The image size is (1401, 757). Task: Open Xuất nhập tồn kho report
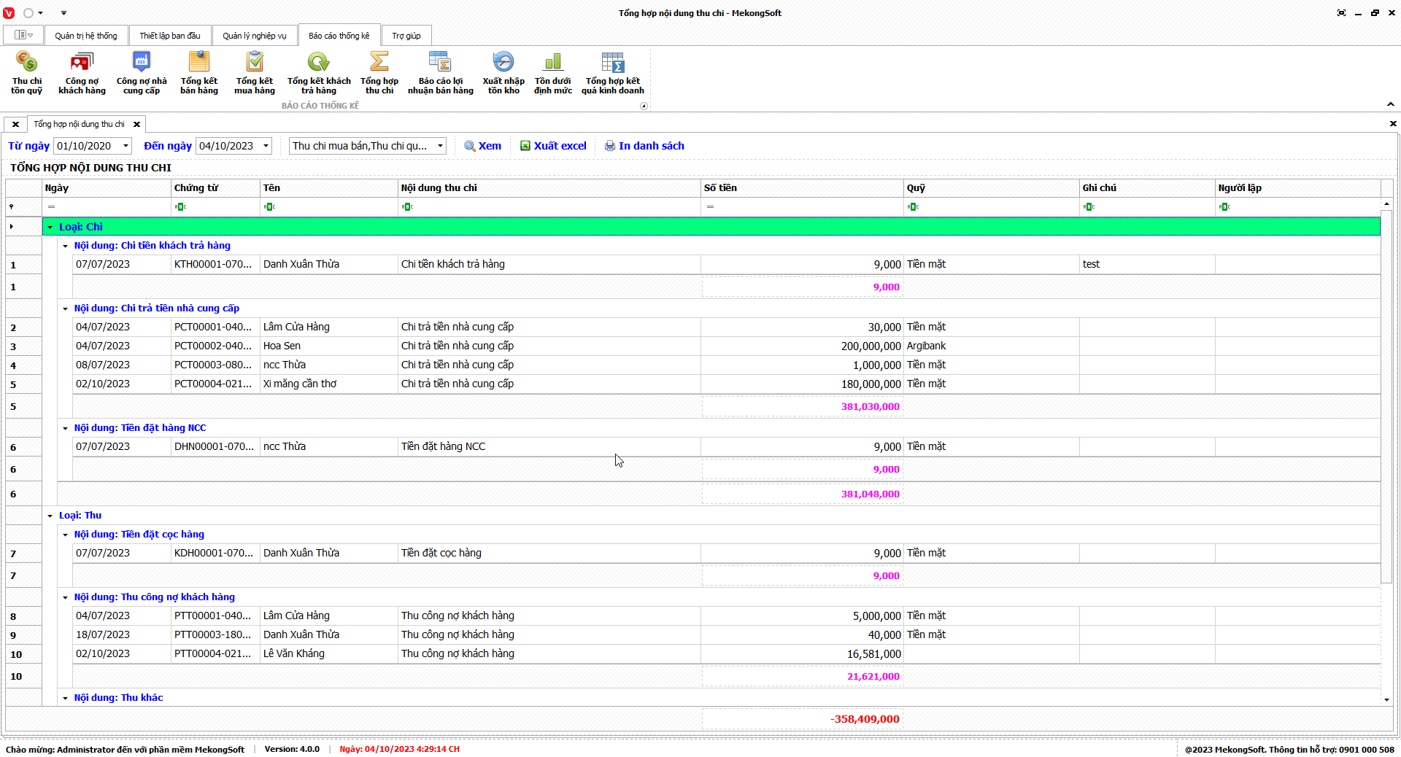(503, 73)
